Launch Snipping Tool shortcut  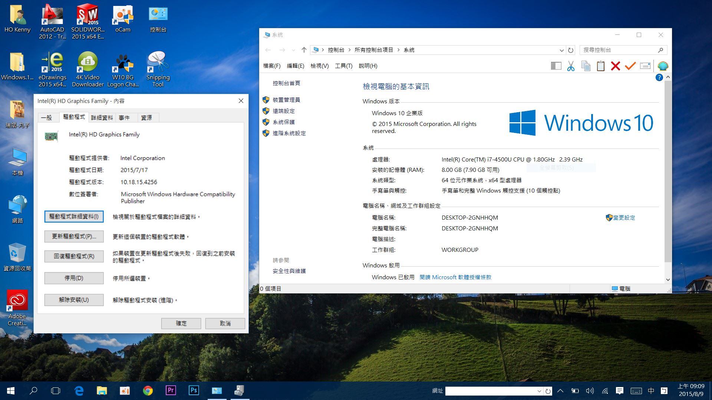[158, 69]
